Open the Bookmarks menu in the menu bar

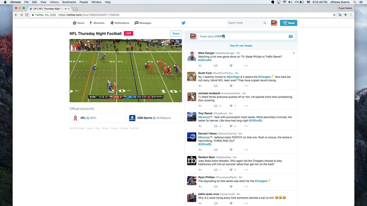69,2
